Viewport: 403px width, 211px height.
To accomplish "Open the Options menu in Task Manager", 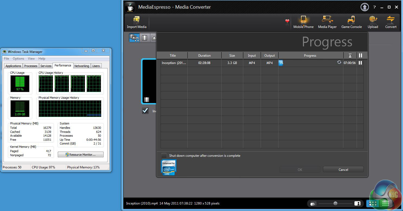I will pos(18,59).
